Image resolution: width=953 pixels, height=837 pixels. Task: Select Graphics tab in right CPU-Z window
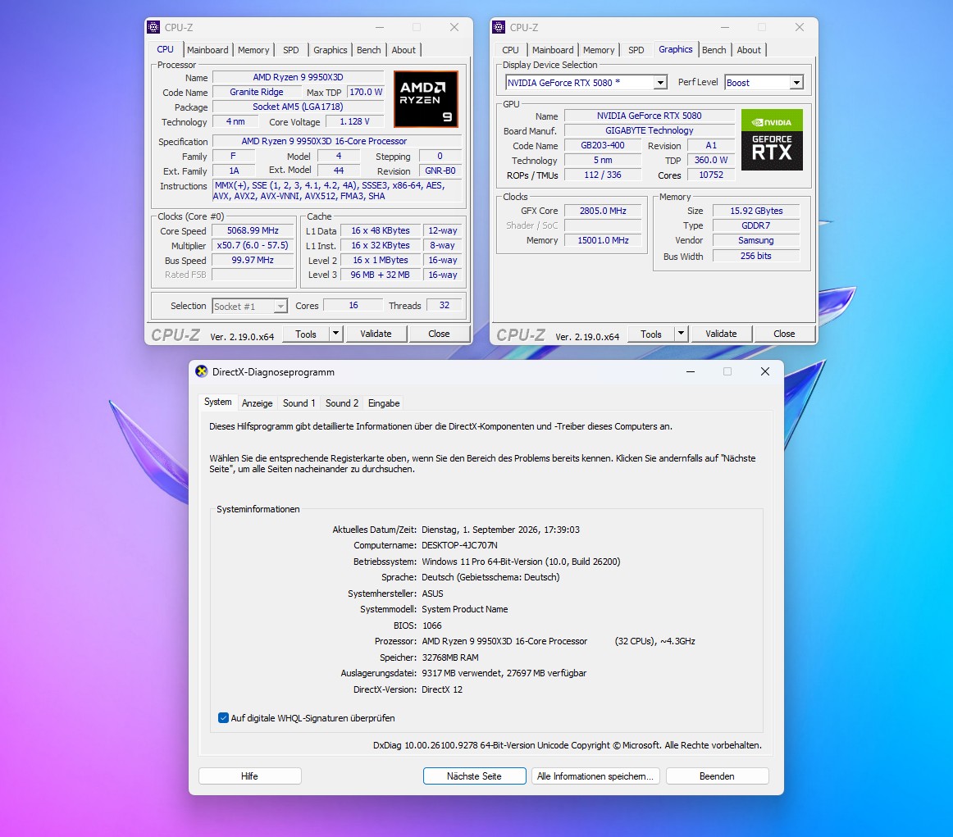(x=675, y=49)
